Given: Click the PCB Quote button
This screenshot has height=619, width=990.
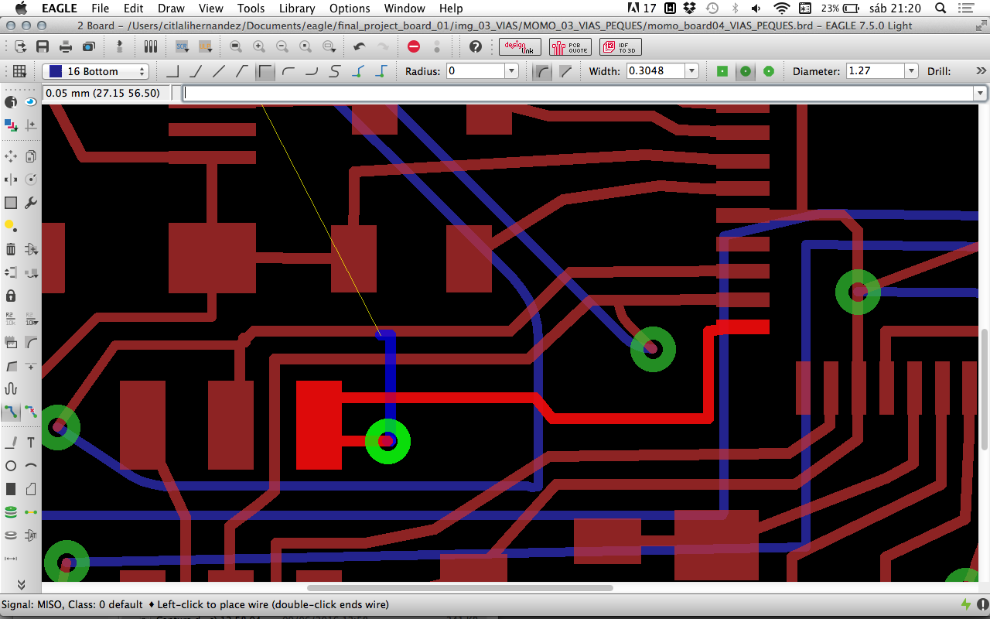Looking at the screenshot, I should (x=570, y=46).
